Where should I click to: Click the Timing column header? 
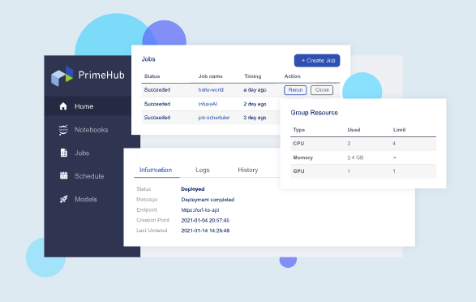click(252, 76)
